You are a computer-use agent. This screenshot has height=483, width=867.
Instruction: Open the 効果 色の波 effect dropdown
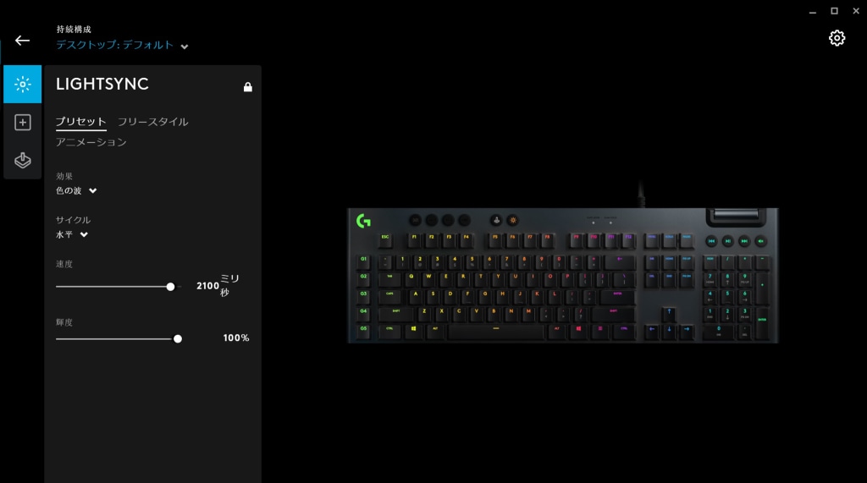click(76, 190)
